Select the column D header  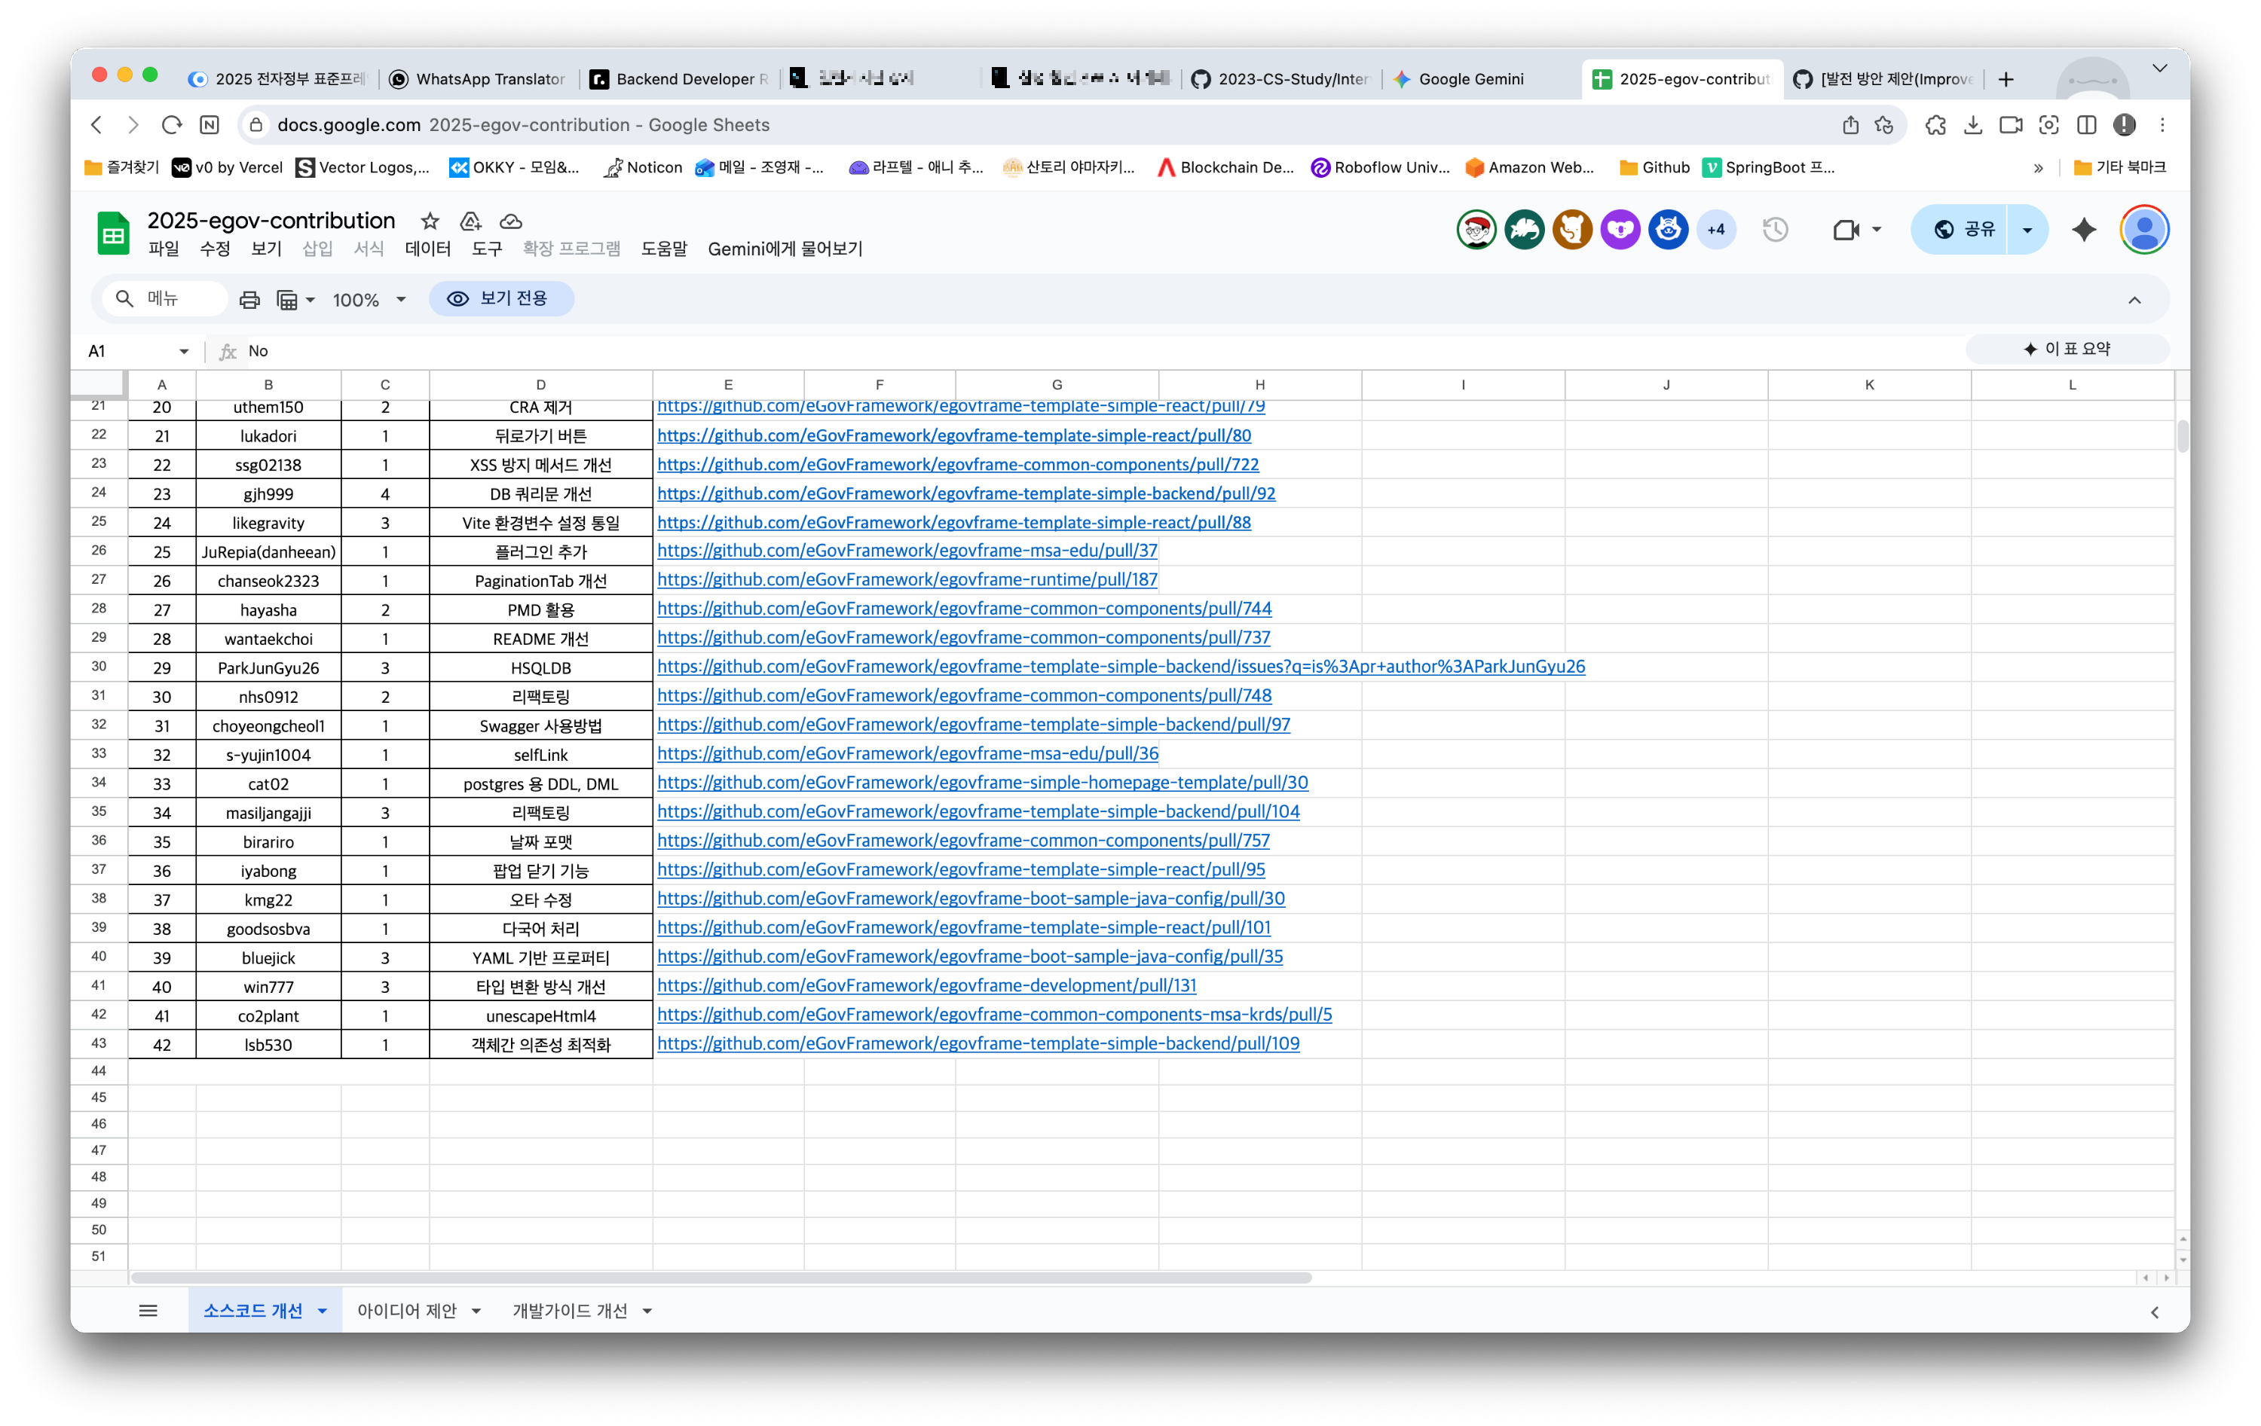(x=541, y=385)
